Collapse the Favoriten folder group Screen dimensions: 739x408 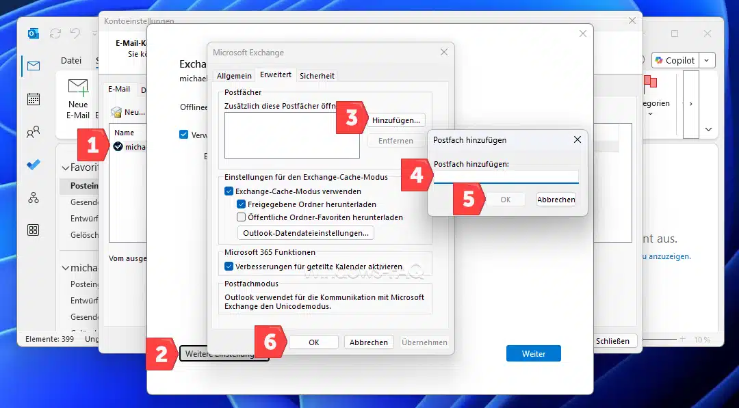tap(66, 167)
